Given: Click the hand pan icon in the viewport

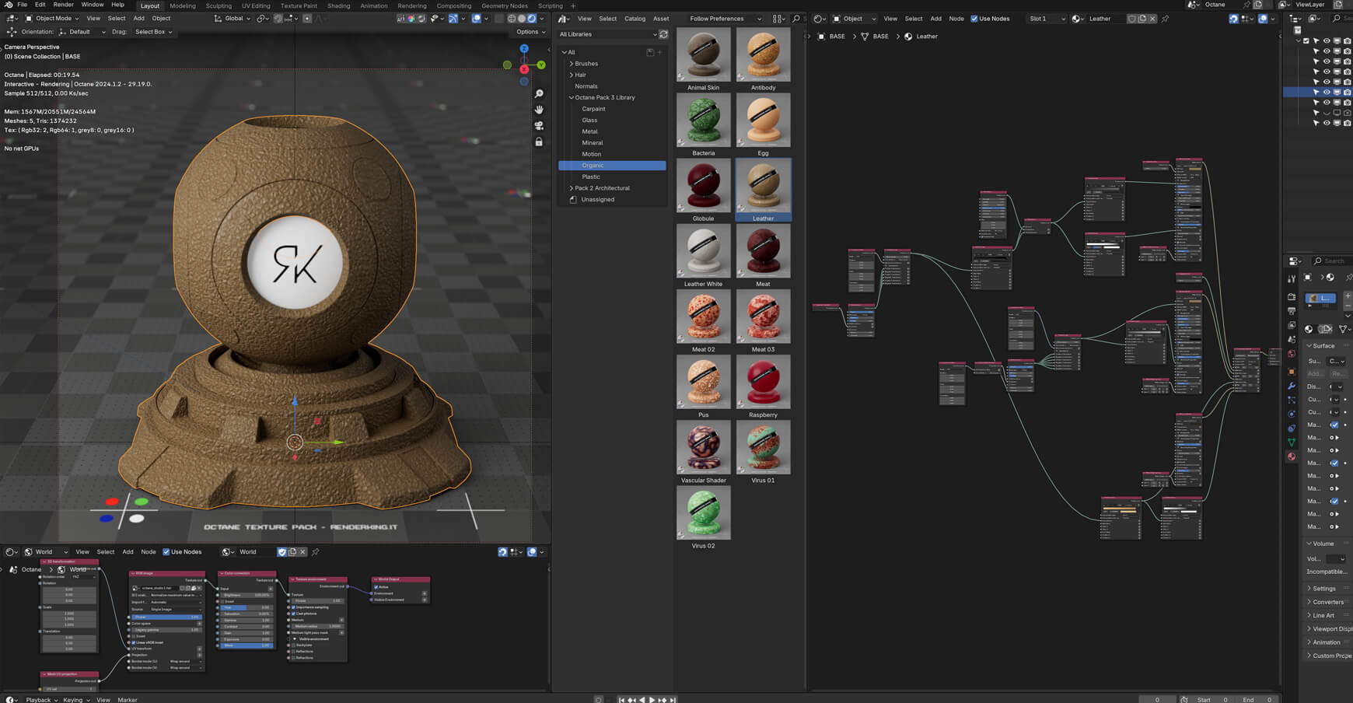Looking at the screenshot, I should [x=539, y=110].
